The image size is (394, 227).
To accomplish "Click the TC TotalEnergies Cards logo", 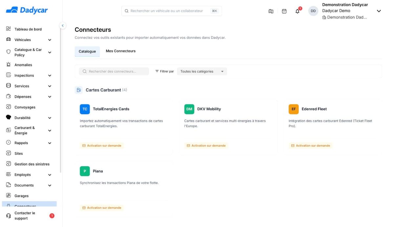I will click(x=85, y=109).
